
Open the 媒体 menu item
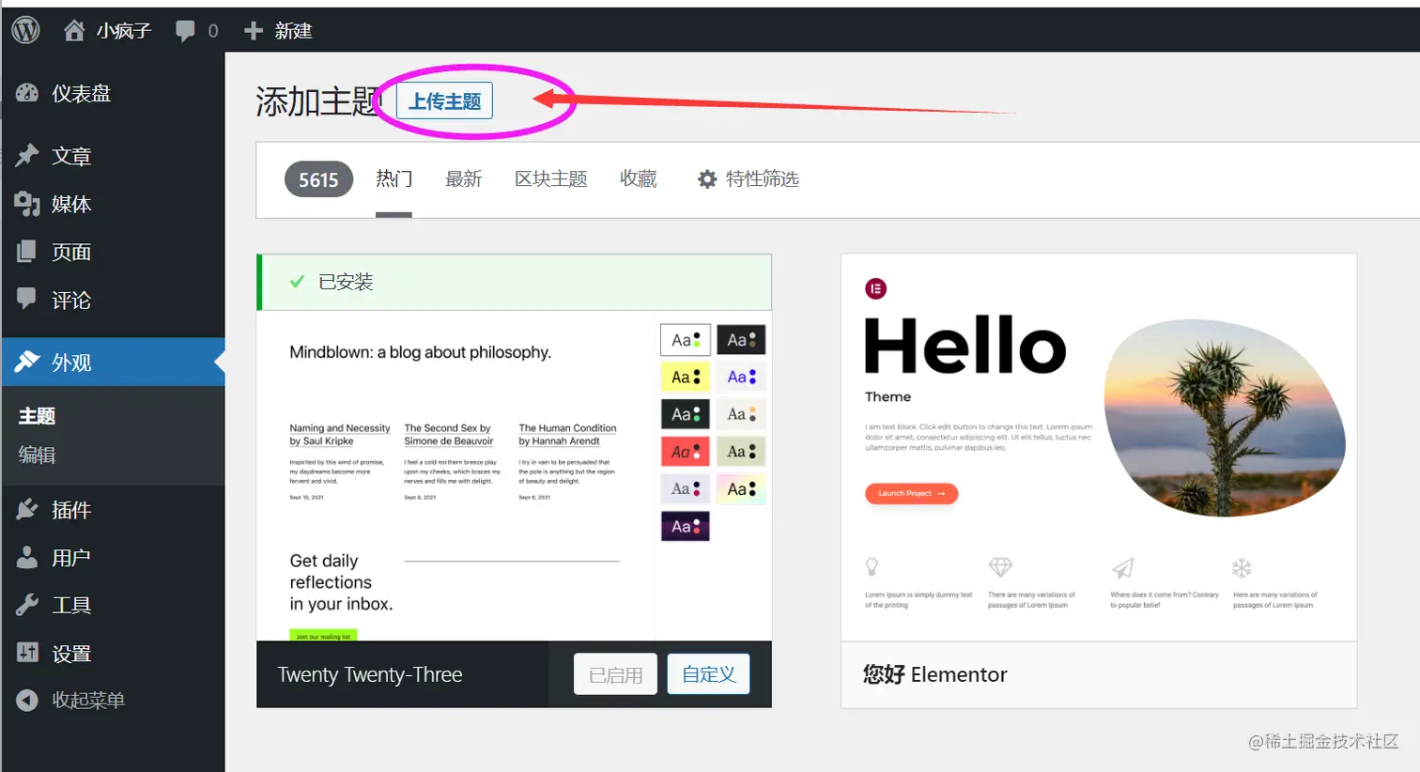tap(114, 204)
